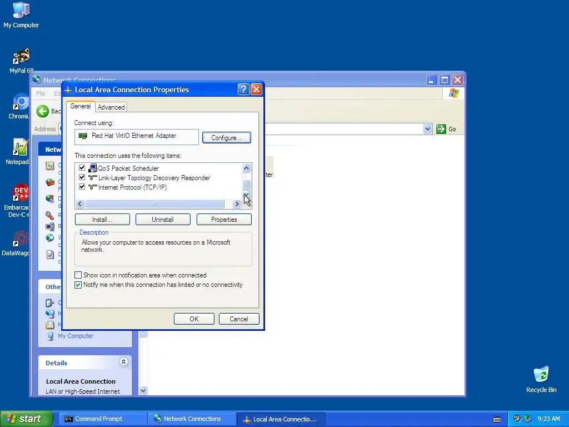The image size is (569, 427).
Task: Open My Computer desktop icon
Action: [x=21, y=14]
